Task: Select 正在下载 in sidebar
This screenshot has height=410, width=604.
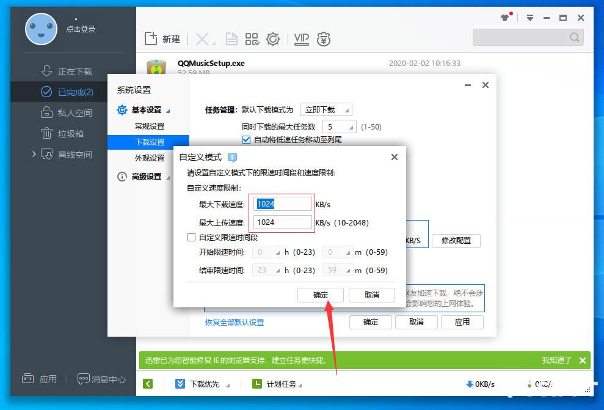Action: pyautogui.click(x=67, y=71)
